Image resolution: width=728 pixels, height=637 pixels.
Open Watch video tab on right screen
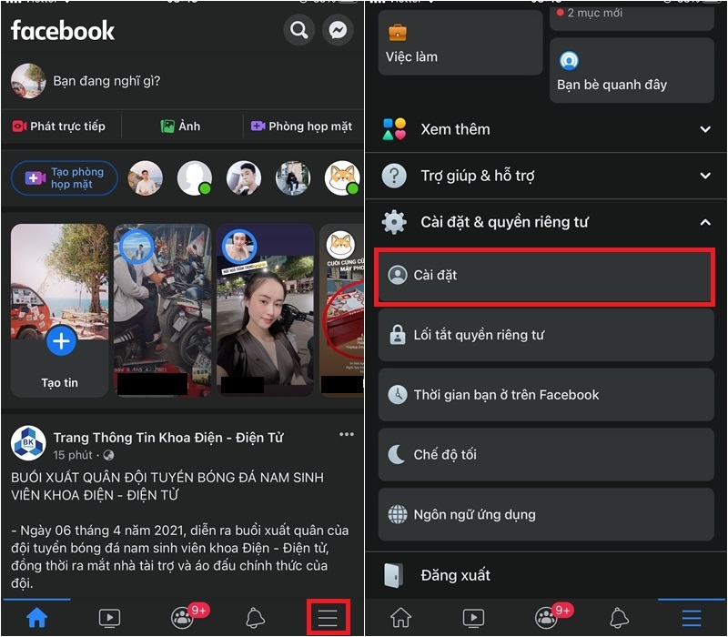(x=473, y=618)
